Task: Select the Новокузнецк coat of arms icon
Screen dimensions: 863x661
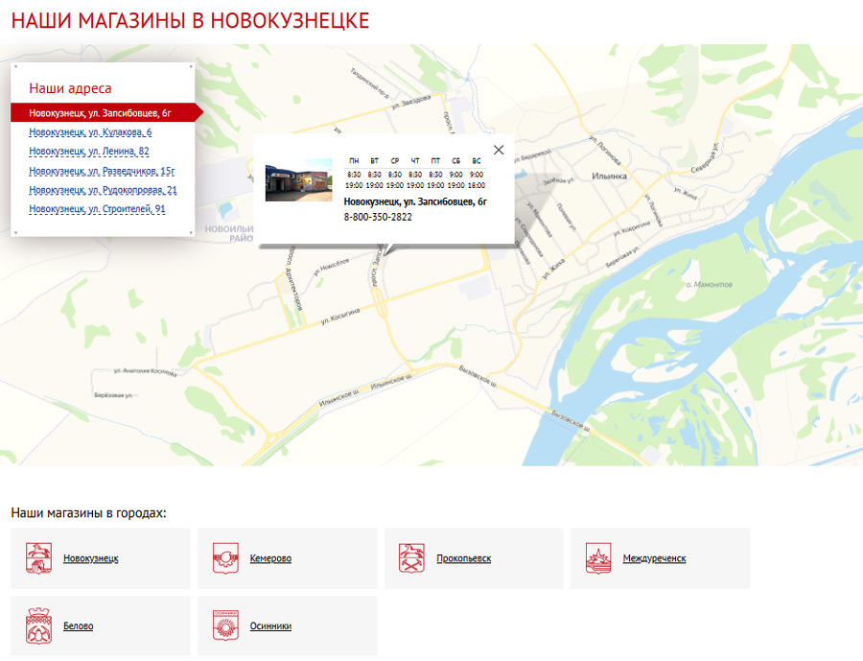Action: tap(38, 557)
